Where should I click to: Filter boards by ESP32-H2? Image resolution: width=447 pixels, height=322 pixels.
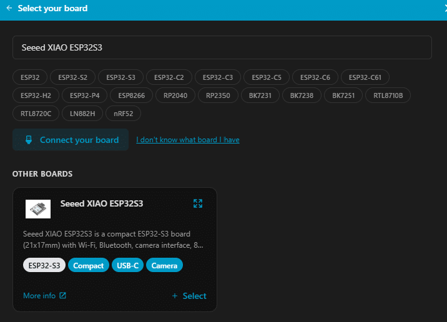pos(36,95)
